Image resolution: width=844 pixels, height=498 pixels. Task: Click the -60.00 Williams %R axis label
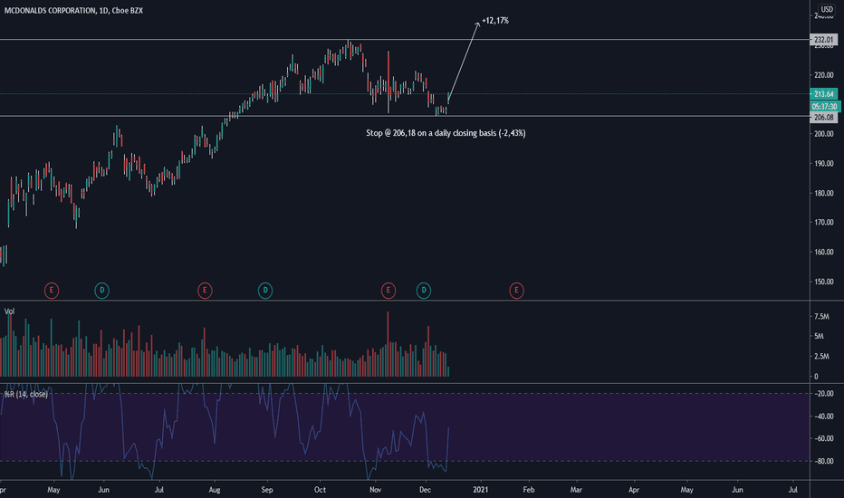(824, 438)
